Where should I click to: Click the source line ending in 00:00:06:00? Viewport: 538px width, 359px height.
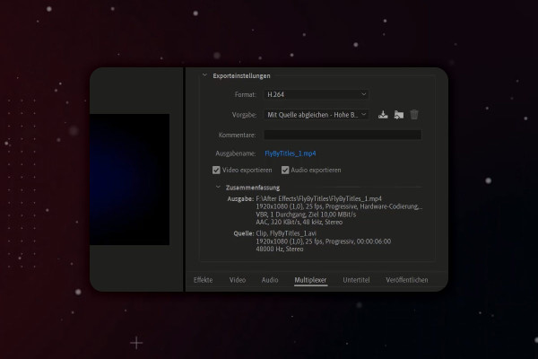coord(323,241)
